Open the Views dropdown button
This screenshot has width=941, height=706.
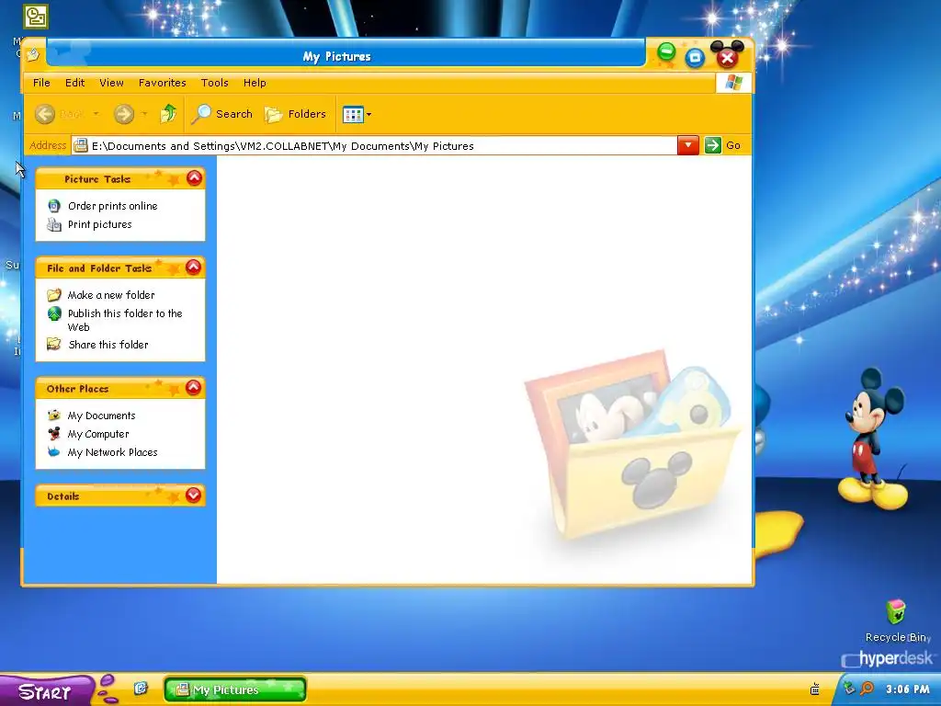pos(357,114)
